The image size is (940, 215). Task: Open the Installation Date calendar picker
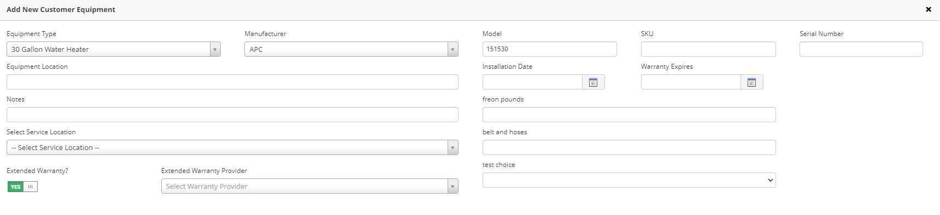pyautogui.click(x=593, y=82)
